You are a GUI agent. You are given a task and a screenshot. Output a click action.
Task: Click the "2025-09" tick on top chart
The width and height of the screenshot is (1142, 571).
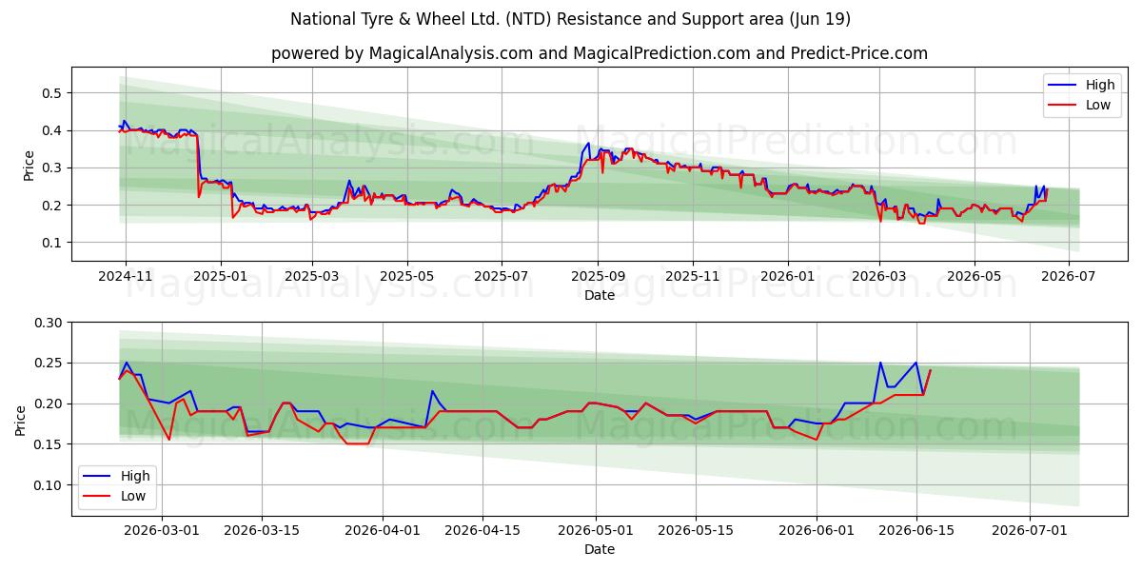[599, 276]
